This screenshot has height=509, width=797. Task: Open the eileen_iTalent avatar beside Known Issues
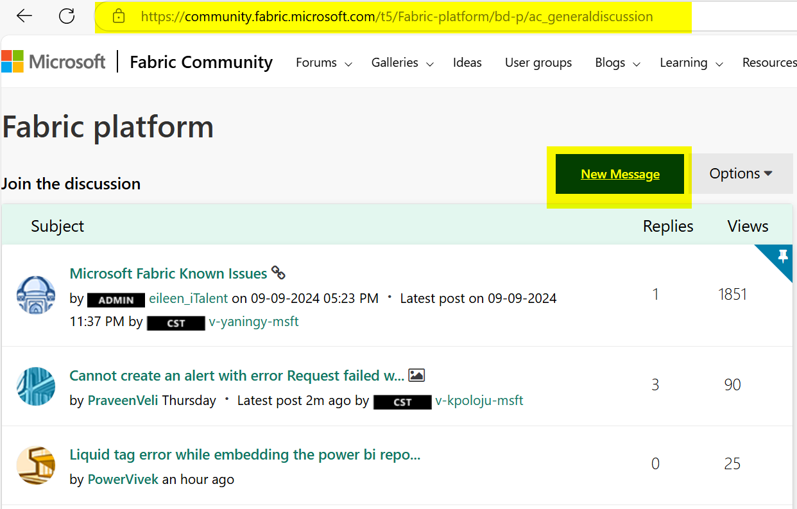click(35, 295)
